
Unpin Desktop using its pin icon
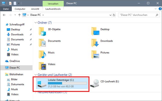point(31,30)
